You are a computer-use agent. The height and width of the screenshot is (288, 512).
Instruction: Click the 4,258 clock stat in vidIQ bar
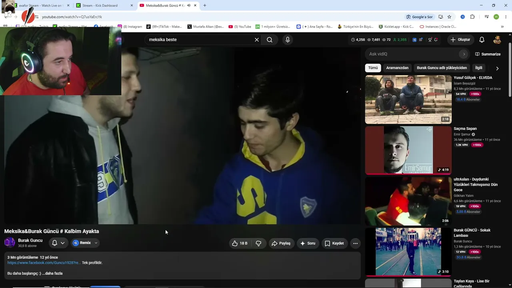pyautogui.click(x=358, y=40)
